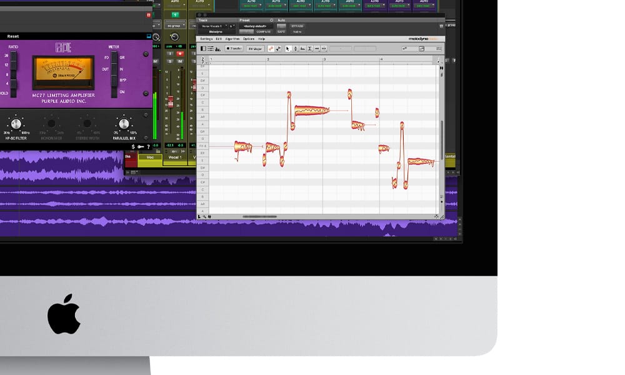The height and width of the screenshot is (375, 625).
Task: Toggle input monitor on Vocal 1 track
Action: tap(171, 53)
